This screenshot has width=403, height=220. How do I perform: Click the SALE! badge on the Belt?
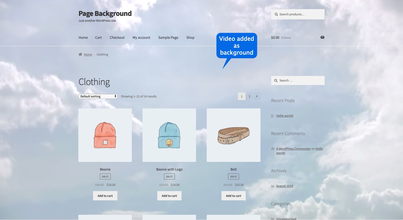[x=233, y=176]
